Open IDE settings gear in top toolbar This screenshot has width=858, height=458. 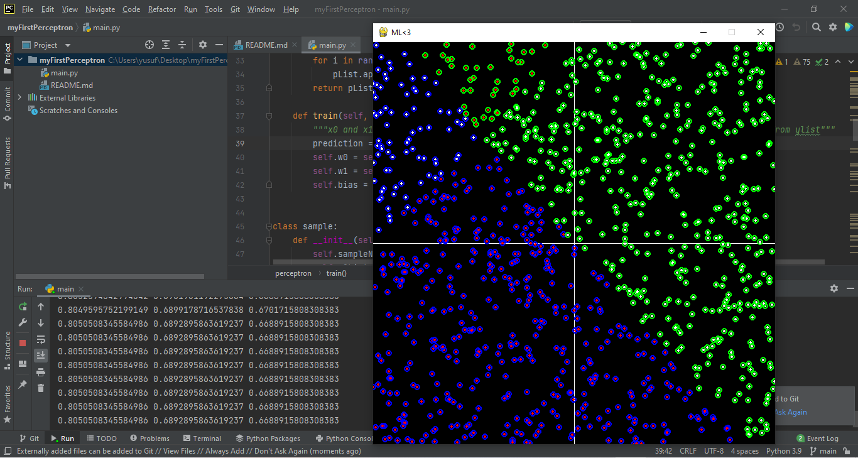[833, 27]
